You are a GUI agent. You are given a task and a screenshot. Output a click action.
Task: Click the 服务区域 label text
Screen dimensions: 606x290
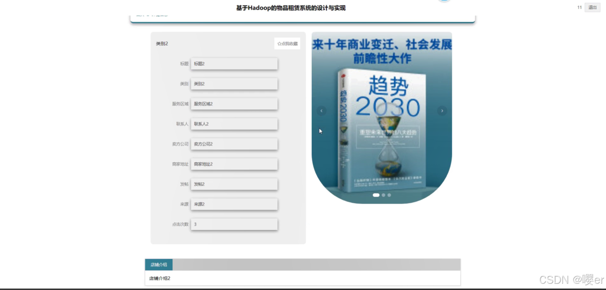[x=181, y=104]
